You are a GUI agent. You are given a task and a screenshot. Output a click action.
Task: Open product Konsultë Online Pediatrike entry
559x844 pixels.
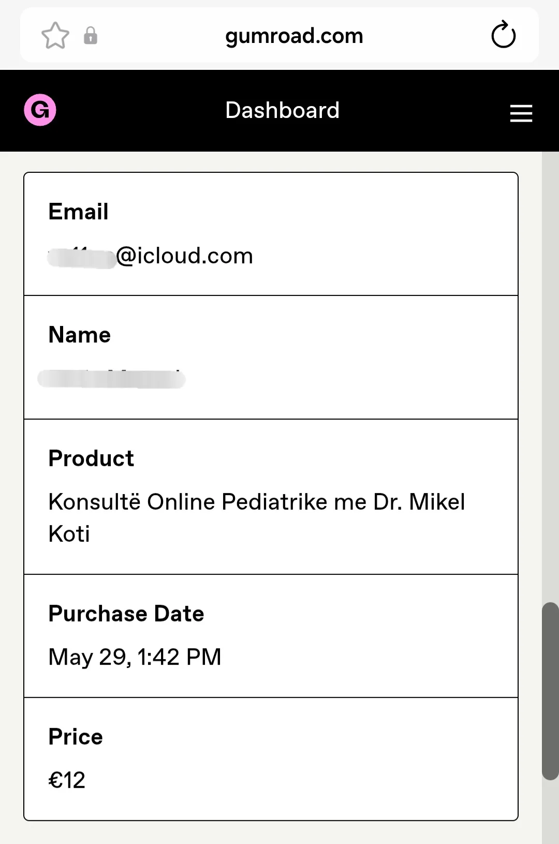pyautogui.click(x=257, y=517)
